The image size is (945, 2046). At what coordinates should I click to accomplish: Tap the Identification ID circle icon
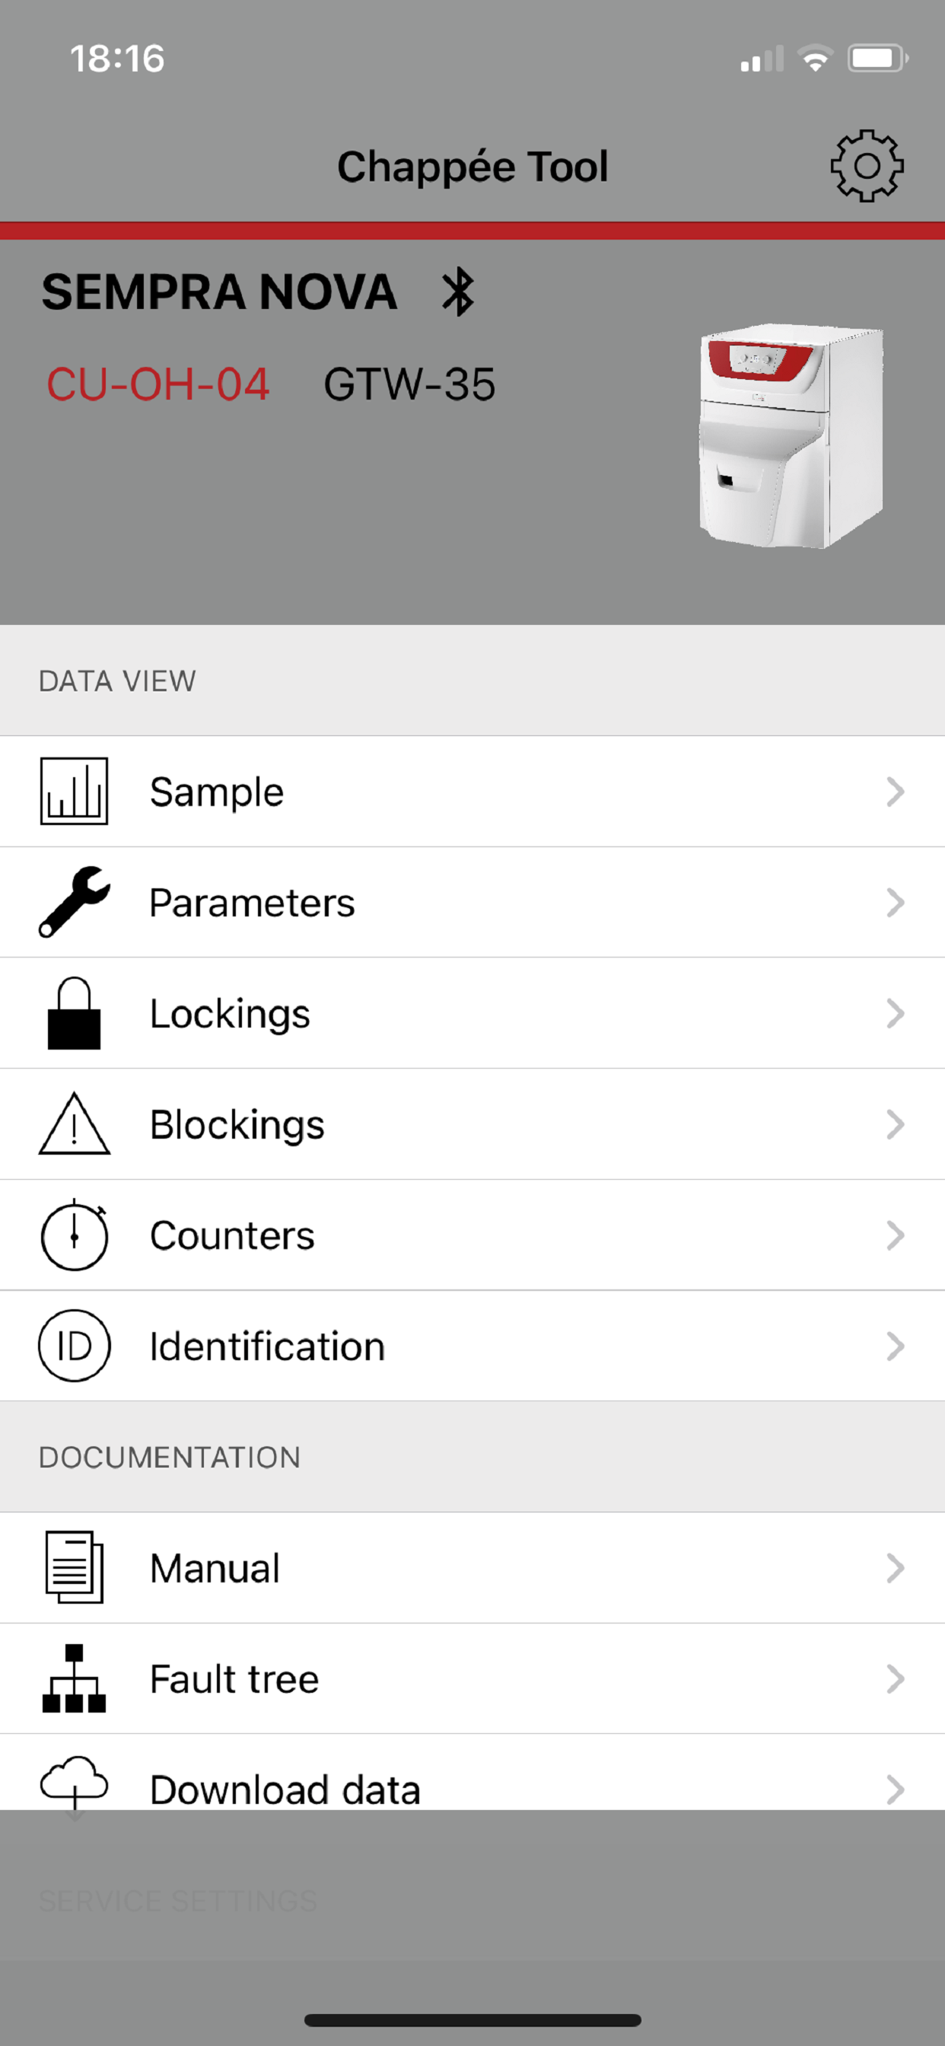click(x=74, y=1346)
